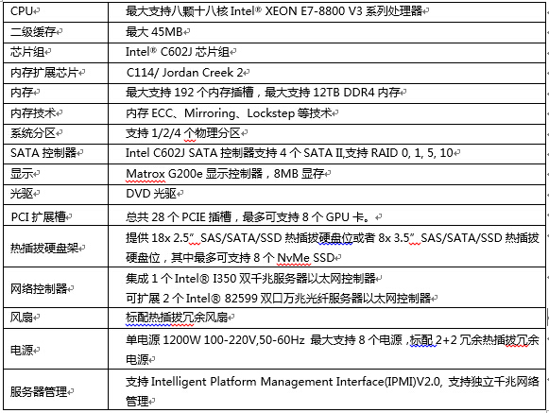Select the "SATA 控制器" label
The image size is (549, 413).
[43, 153]
